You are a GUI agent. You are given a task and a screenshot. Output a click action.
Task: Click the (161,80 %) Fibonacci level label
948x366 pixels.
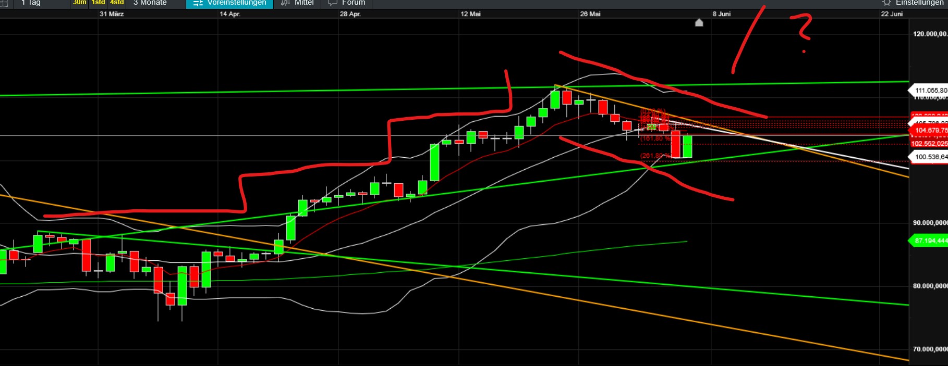point(655,138)
